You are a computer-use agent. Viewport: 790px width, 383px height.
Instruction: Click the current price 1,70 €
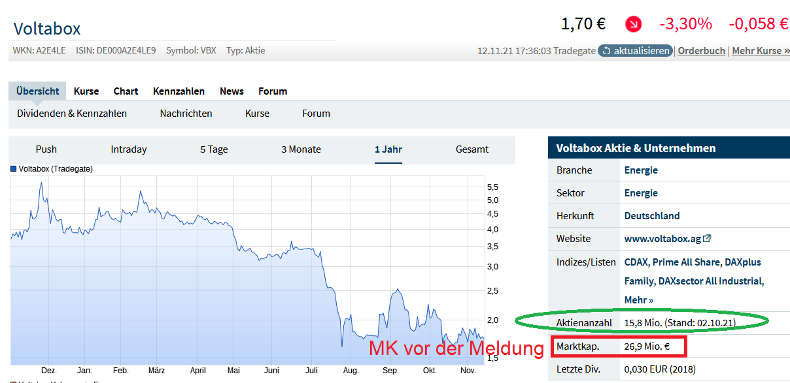[583, 24]
